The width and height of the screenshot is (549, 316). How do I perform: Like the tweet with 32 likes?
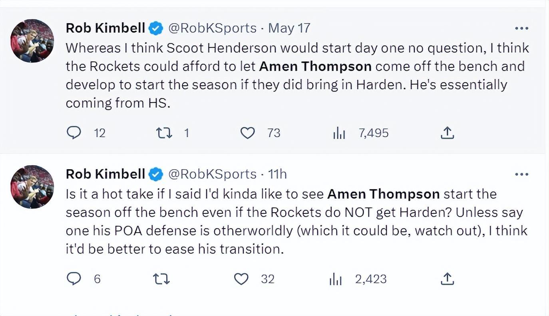(x=241, y=278)
